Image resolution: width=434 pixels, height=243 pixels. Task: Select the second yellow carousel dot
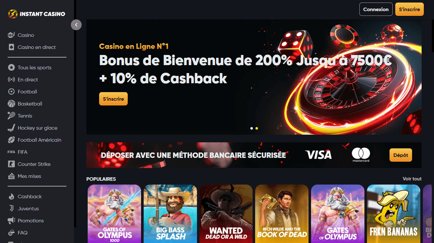click(x=257, y=128)
